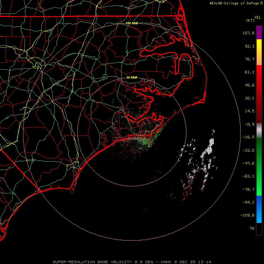This screenshot has width=264, height=264.
Task: Click the 14.5 legend value
Action: 250,111
